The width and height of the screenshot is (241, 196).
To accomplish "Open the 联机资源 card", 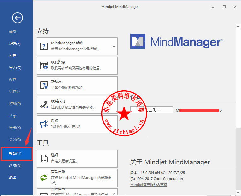I will (x=77, y=66).
